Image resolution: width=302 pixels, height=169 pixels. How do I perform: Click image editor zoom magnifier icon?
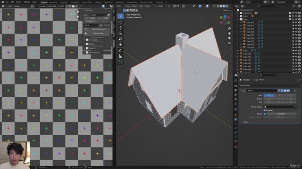coord(77,12)
